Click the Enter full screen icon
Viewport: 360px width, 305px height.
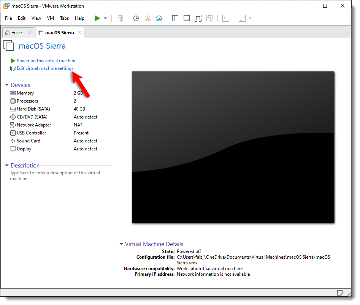coord(198,18)
